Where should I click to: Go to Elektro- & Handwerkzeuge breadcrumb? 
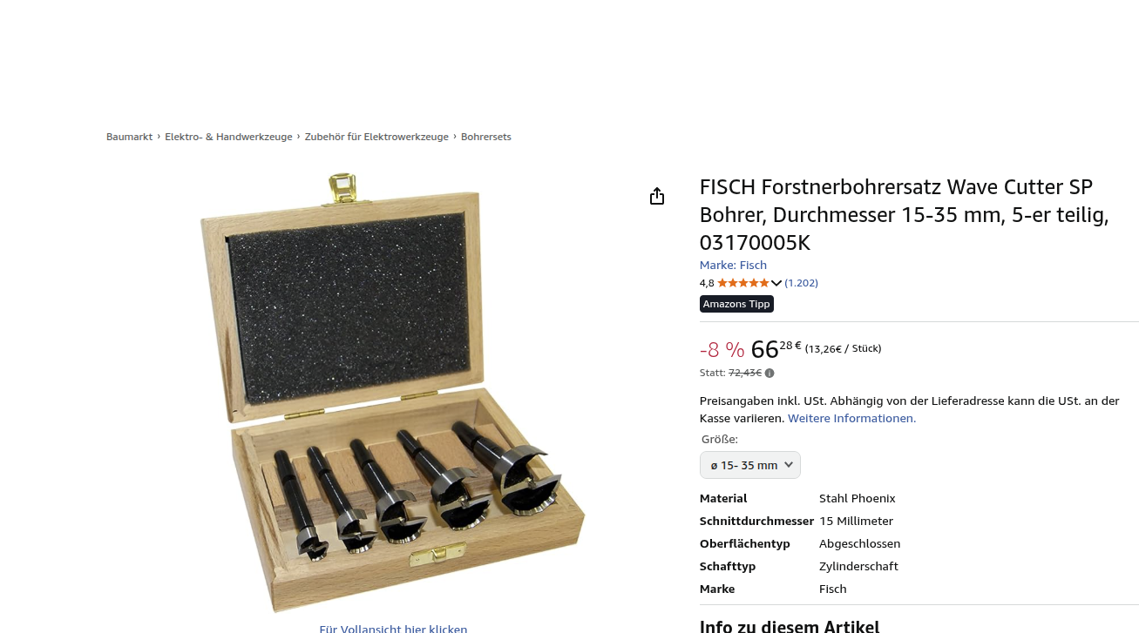228,137
